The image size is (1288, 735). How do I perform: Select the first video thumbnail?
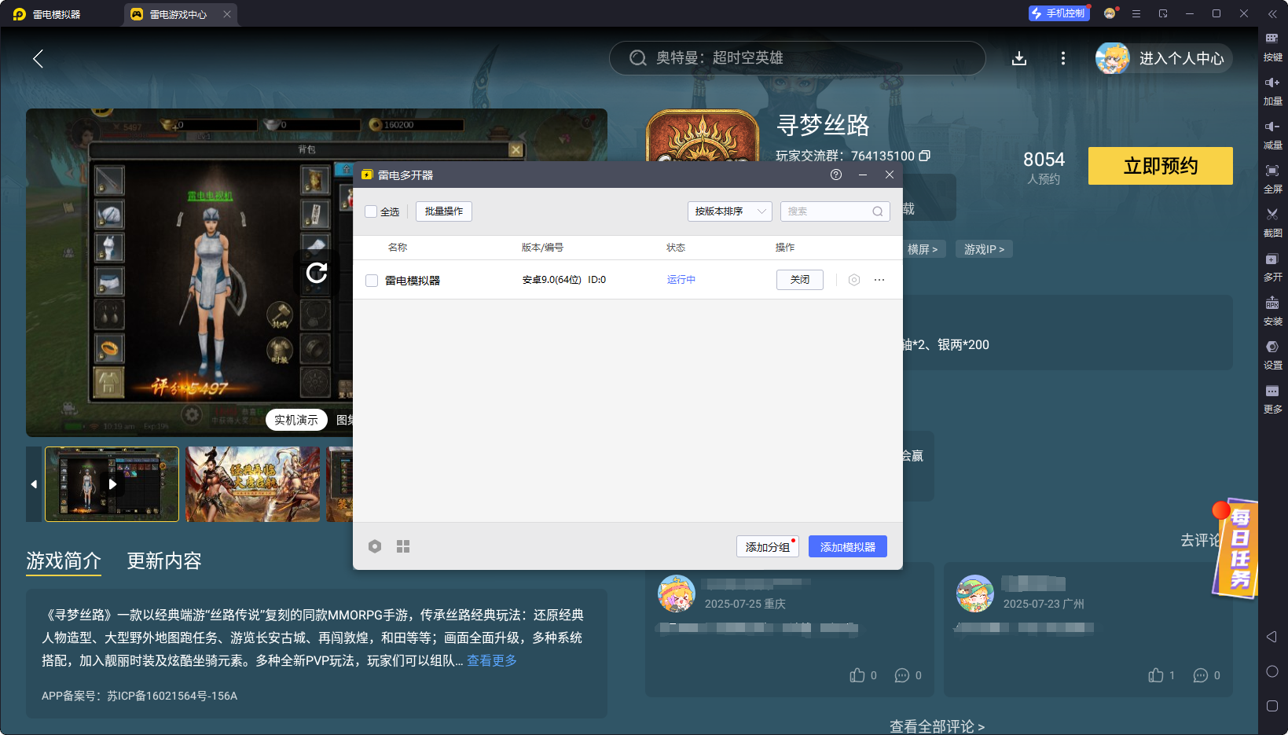click(x=112, y=484)
